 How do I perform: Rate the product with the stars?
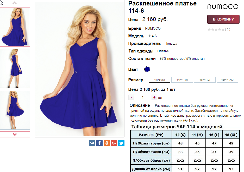tap(216, 30)
